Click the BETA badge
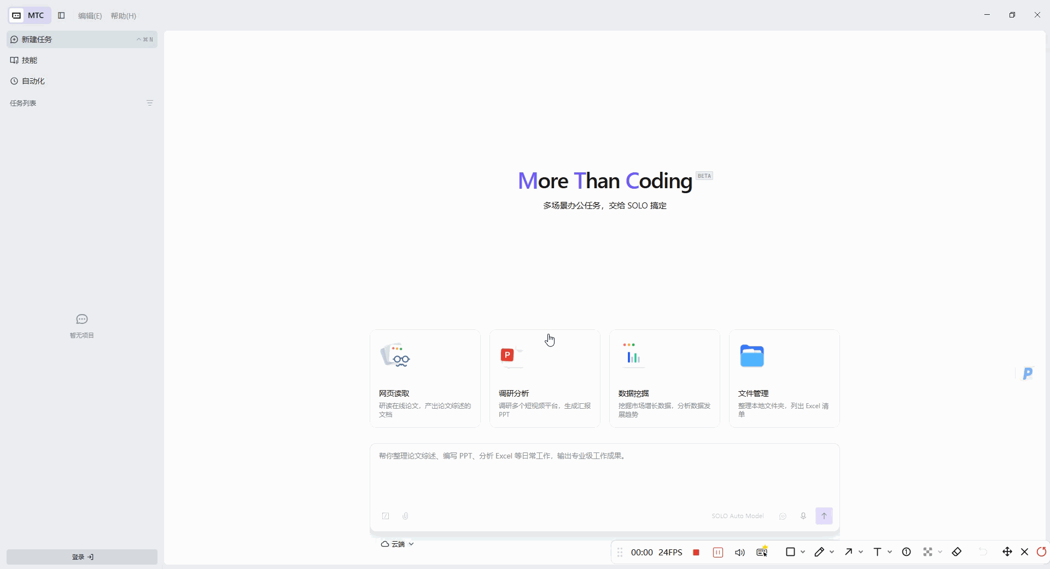This screenshot has width=1050, height=569. tap(704, 176)
